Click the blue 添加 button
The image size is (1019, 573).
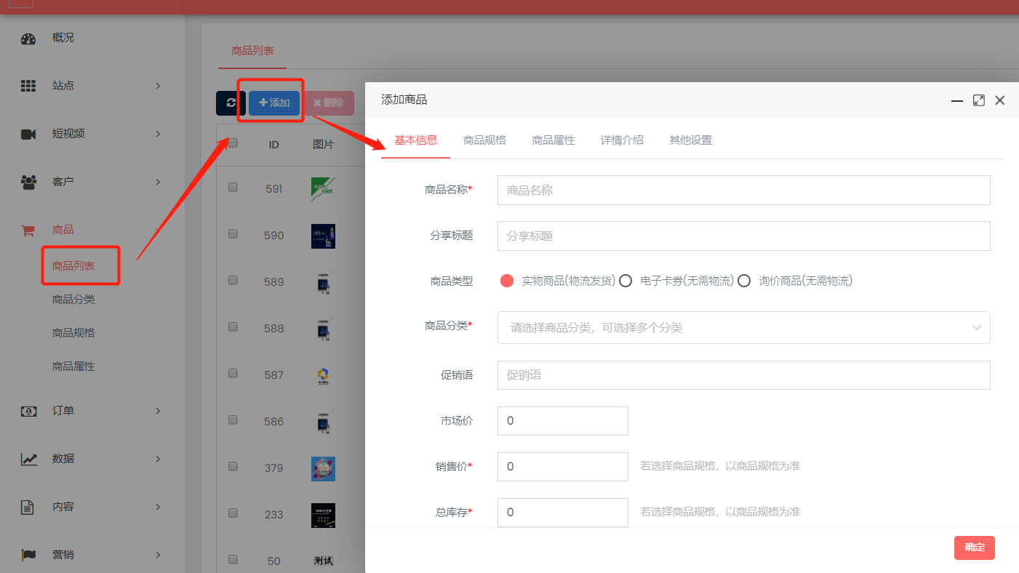tap(274, 103)
